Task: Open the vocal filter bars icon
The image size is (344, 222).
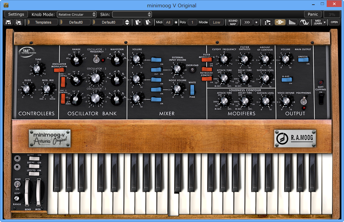Action: point(292,22)
